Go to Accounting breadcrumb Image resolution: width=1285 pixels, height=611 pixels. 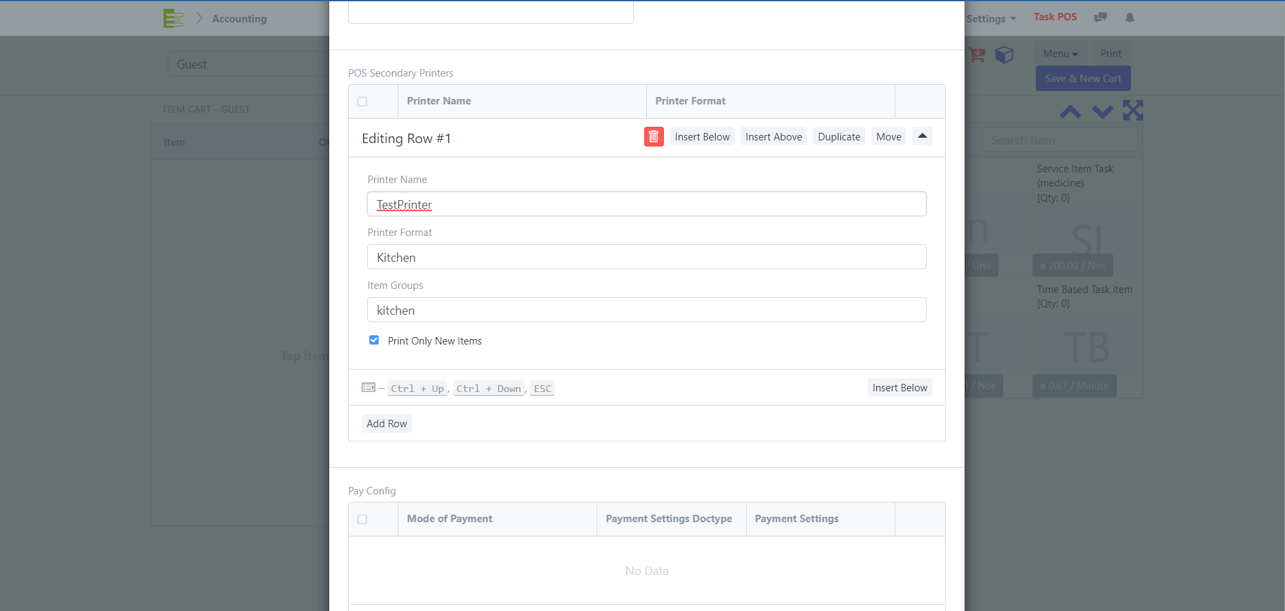click(239, 19)
